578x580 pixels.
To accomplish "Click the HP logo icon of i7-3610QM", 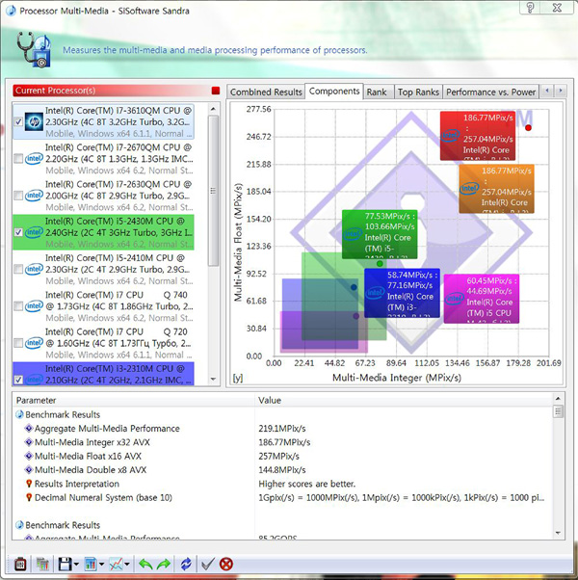I will click(34, 122).
